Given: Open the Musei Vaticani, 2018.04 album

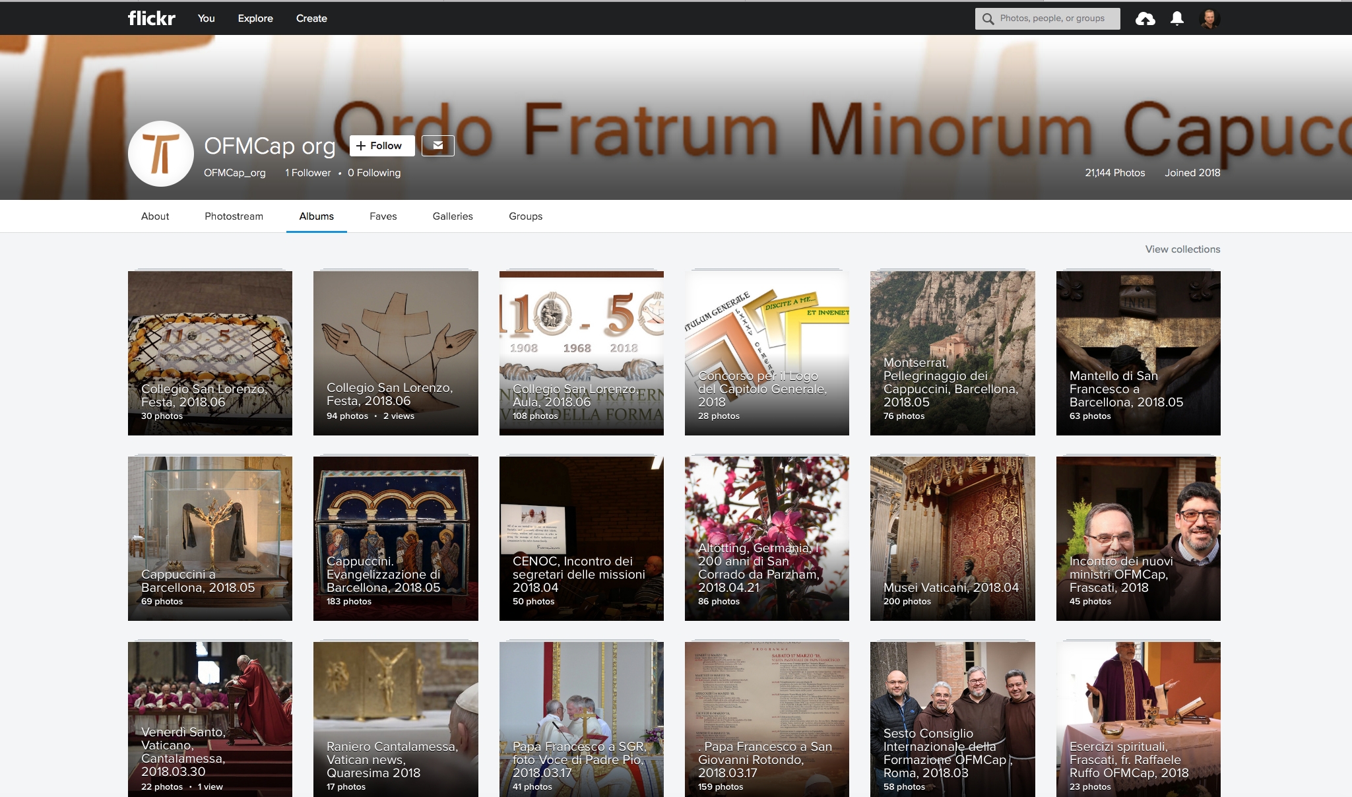Looking at the screenshot, I should pos(952,538).
